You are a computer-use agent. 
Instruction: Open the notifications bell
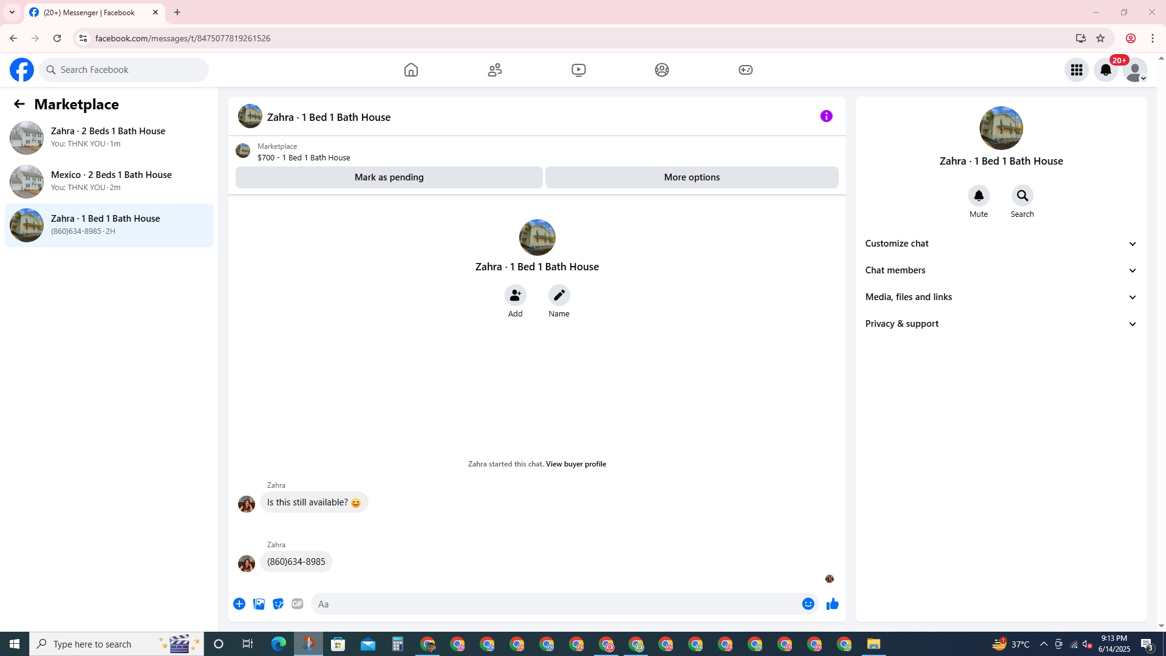point(1106,70)
